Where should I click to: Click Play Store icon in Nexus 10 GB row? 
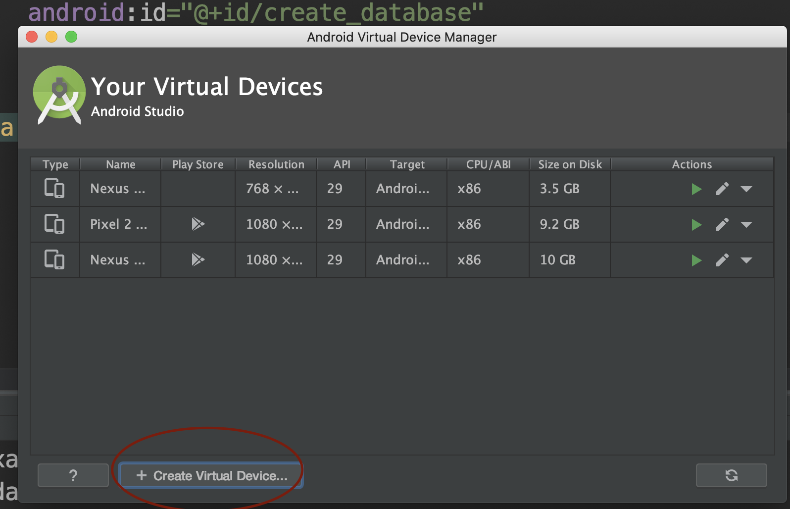tap(198, 260)
